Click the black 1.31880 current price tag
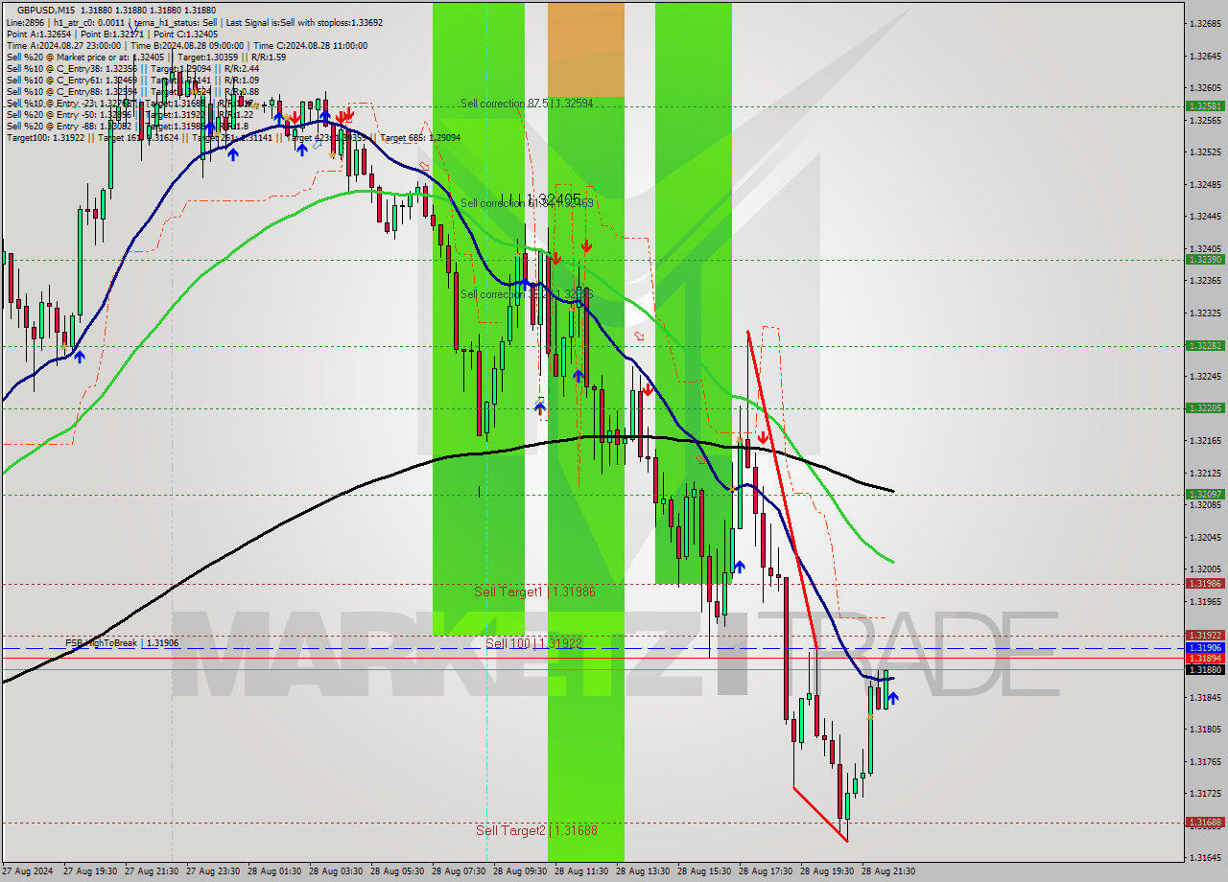Viewport: 1228px width, 882px height. 1205,669
